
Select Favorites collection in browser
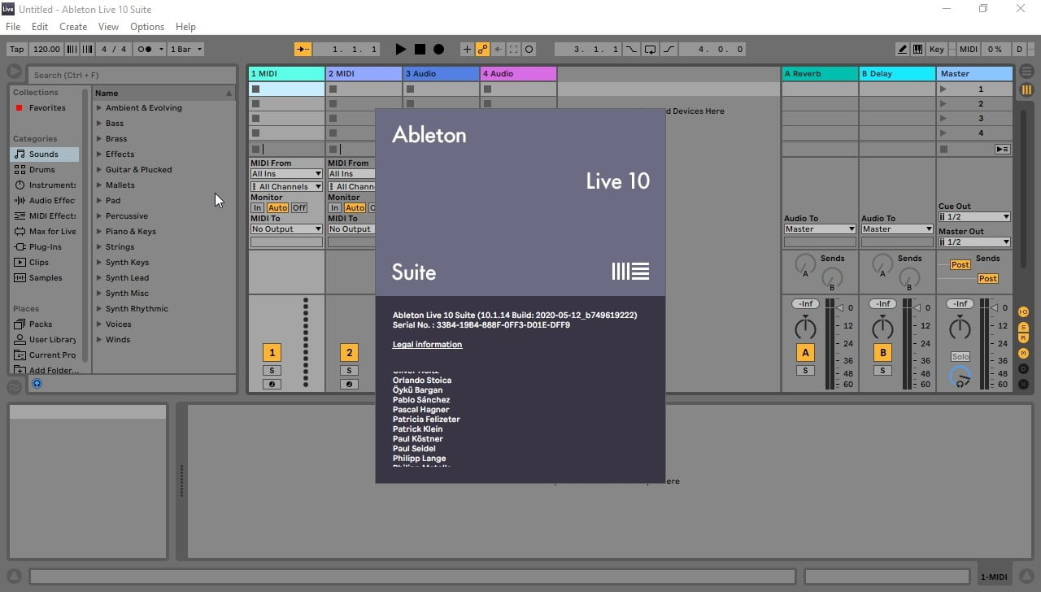pyautogui.click(x=47, y=107)
